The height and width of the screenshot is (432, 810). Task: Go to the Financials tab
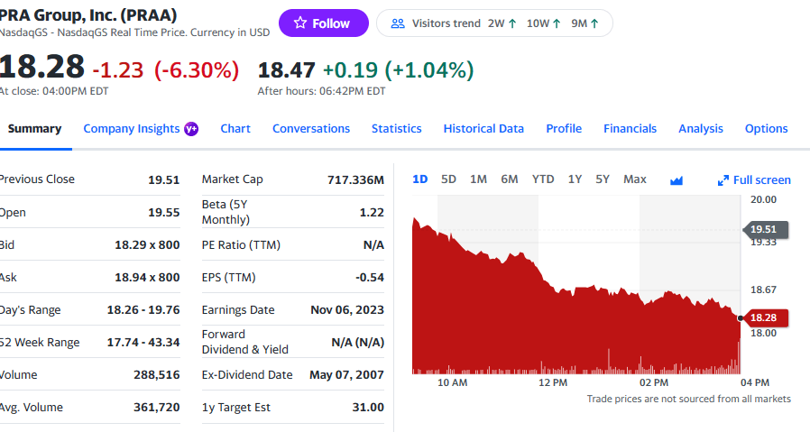[x=630, y=129]
